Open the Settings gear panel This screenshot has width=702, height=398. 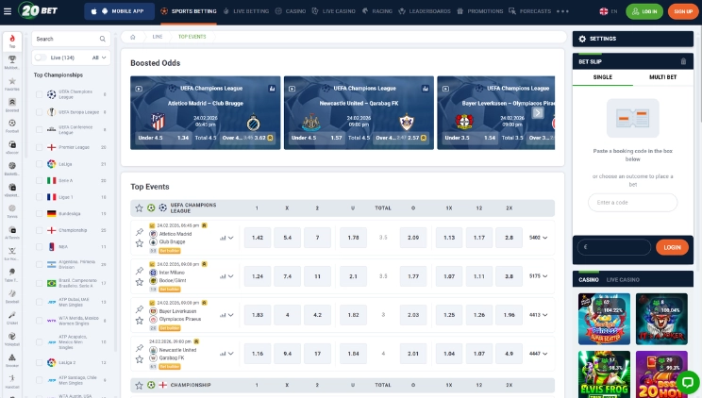pyautogui.click(x=632, y=39)
